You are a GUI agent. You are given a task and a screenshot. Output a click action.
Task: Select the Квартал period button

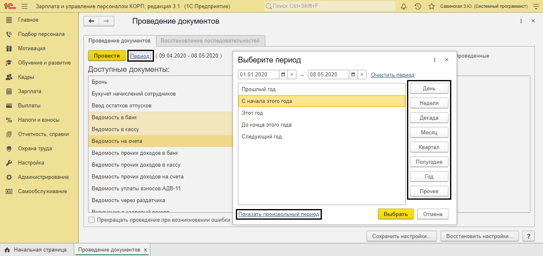tap(429, 147)
